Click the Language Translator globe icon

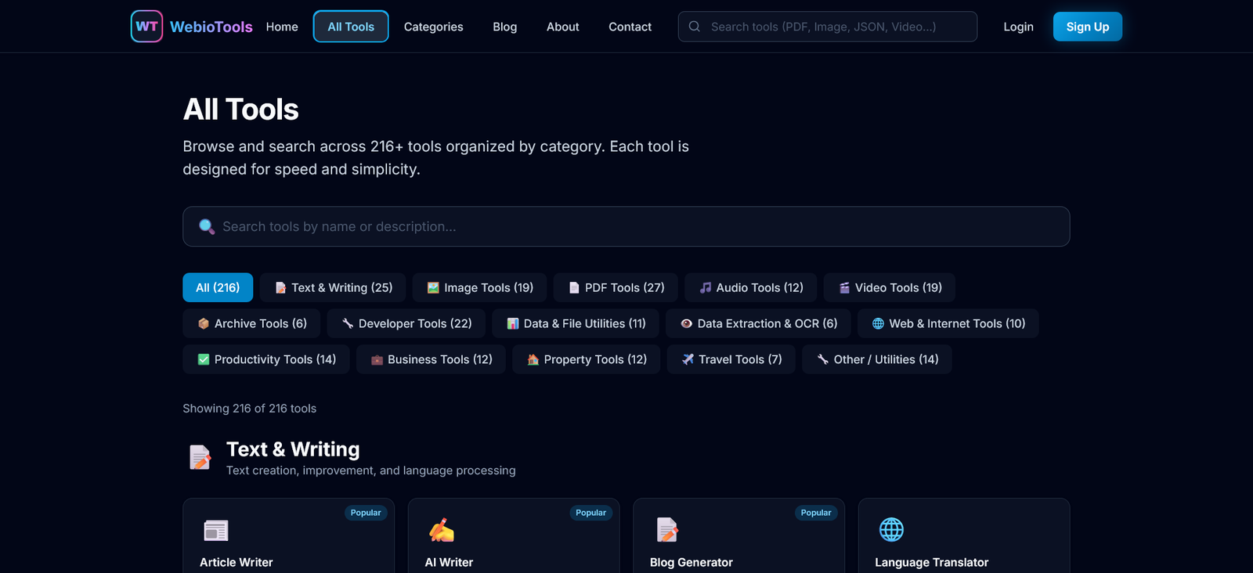(x=891, y=530)
